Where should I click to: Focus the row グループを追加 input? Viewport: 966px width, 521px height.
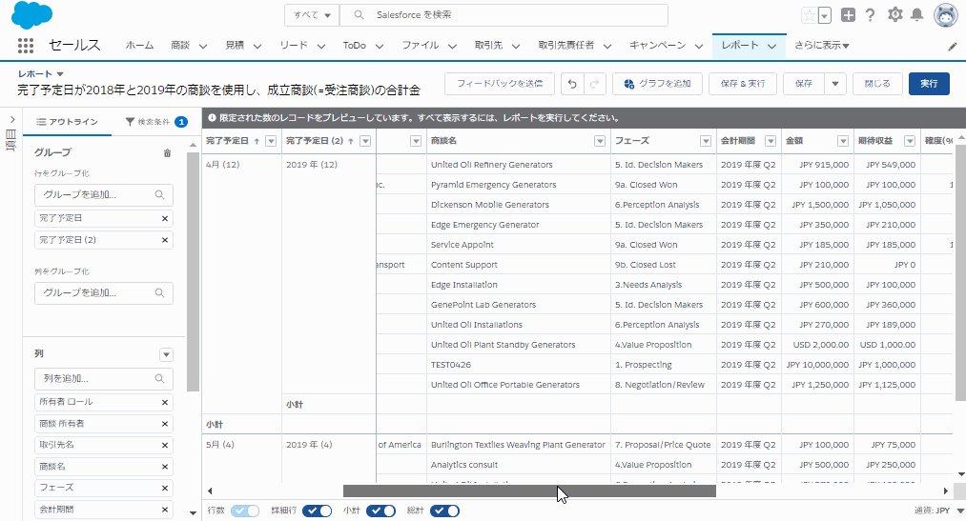[104, 195]
